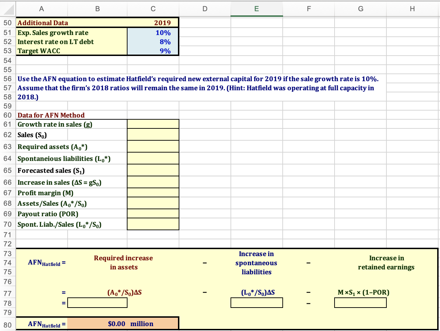Viewport: 440px width, 331px height.
Task: Select row 50 header
Action: 8,23
